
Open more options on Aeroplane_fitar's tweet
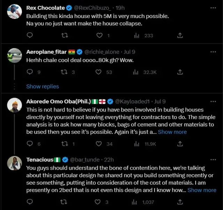pyautogui.click(x=213, y=52)
